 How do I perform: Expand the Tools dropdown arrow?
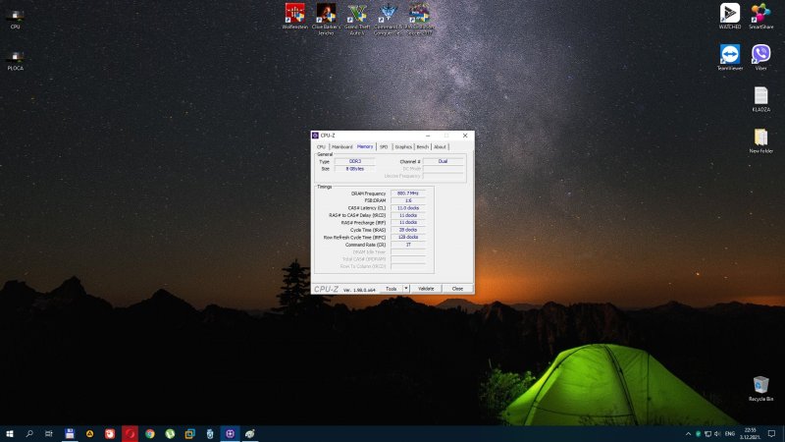pos(406,289)
